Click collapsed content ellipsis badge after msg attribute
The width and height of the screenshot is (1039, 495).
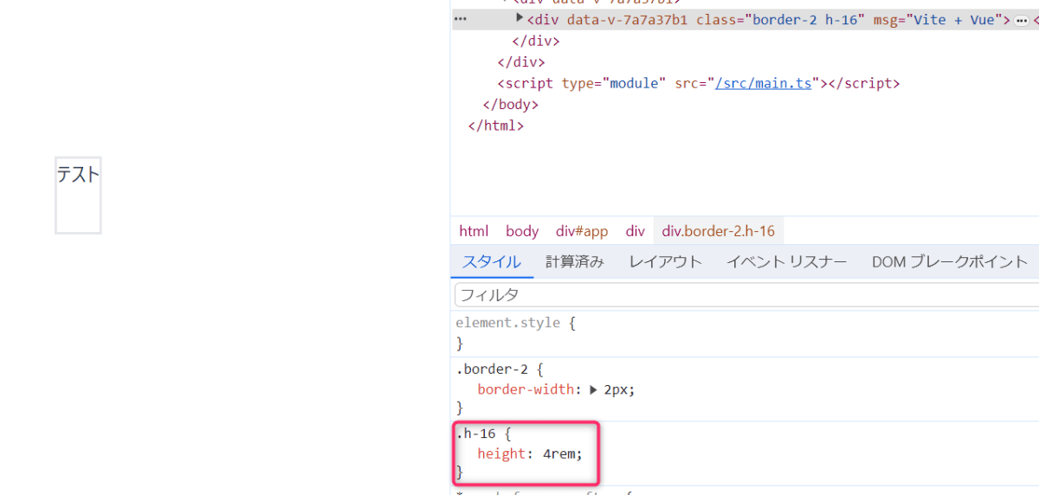(1022, 20)
